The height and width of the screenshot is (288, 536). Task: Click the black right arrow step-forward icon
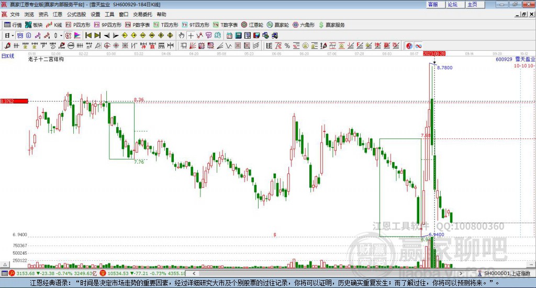pyautogui.click(x=116, y=36)
